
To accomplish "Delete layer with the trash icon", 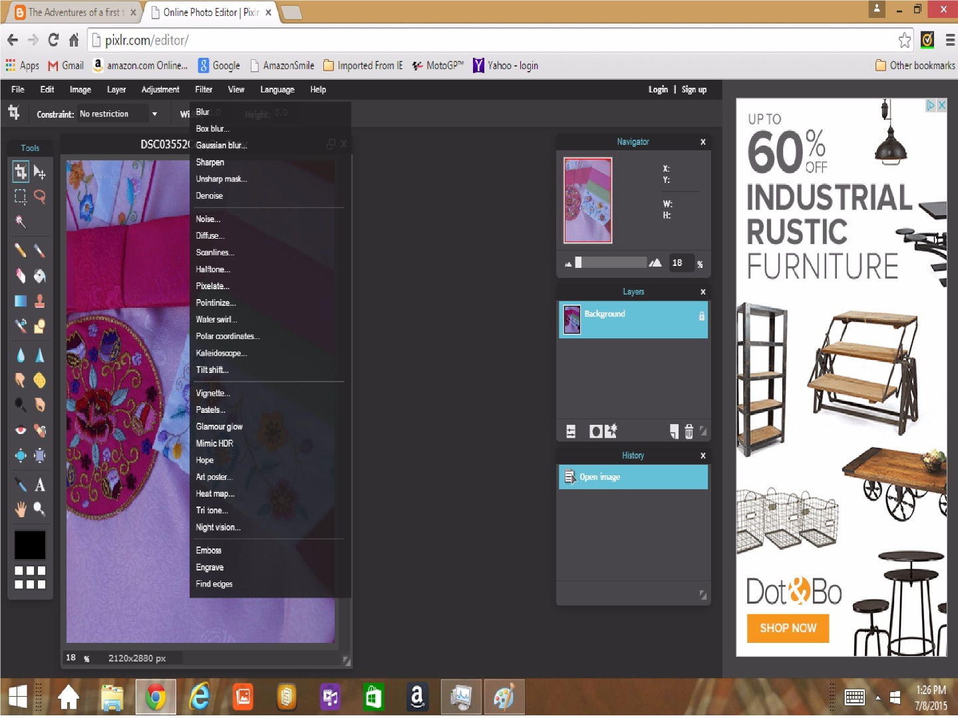I will (689, 431).
